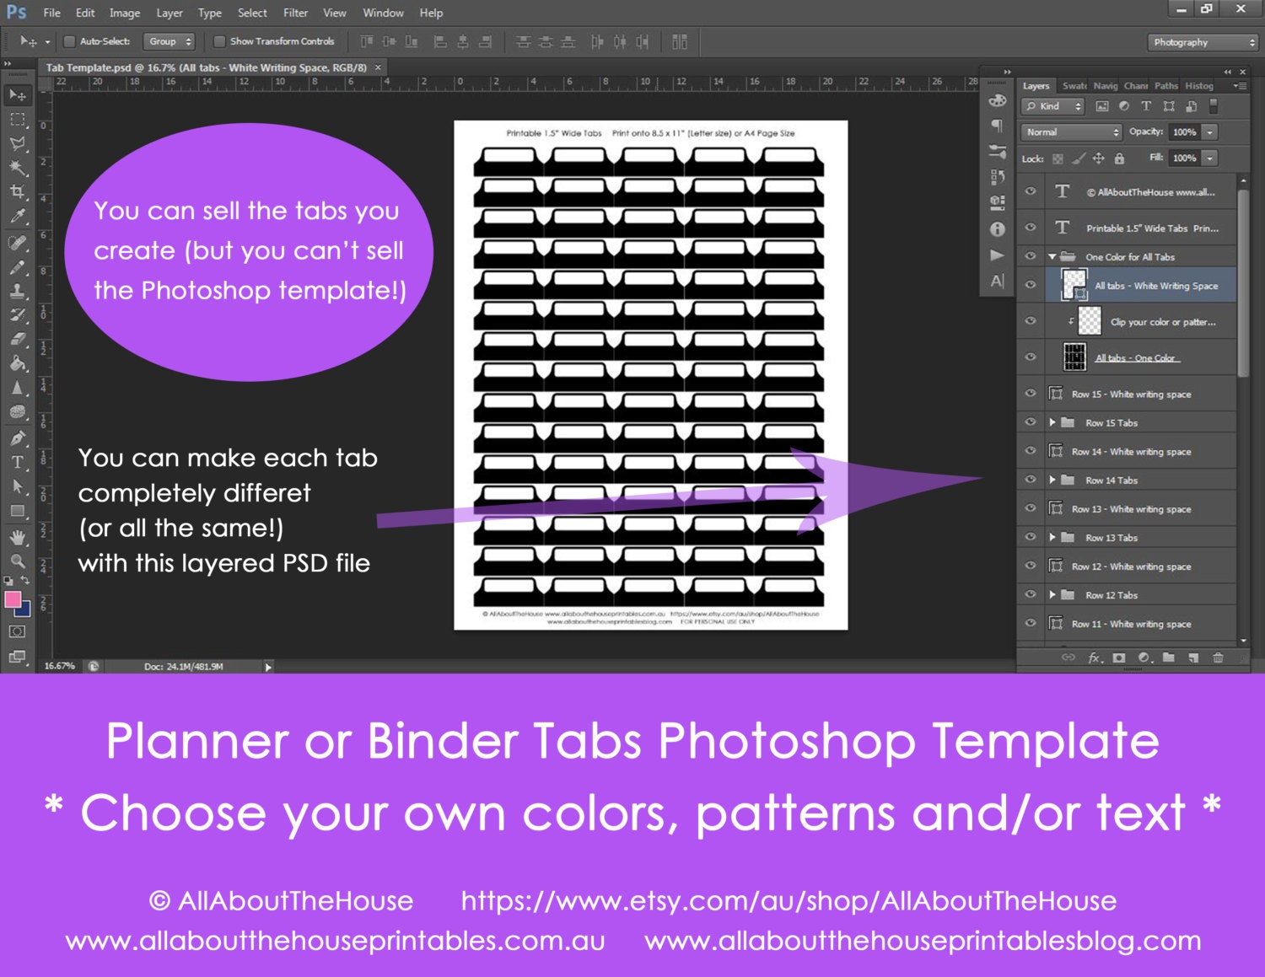Image resolution: width=1265 pixels, height=977 pixels.
Task: Open the layer Kind filter dropdown
Action: pyautogui.click(x=1052, y=106)
